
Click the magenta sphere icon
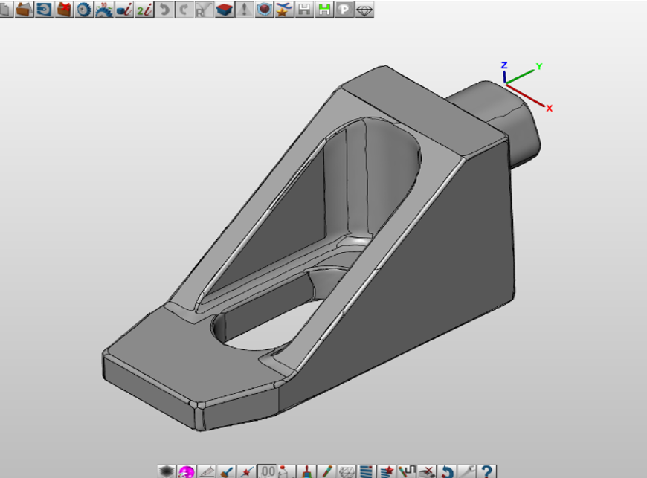click(x=187, y=471)
